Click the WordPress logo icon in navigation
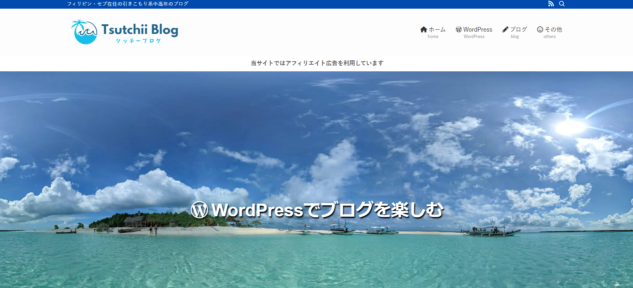Screen dimensions: 633x288 pyautogui.click(x=459, y=29)
